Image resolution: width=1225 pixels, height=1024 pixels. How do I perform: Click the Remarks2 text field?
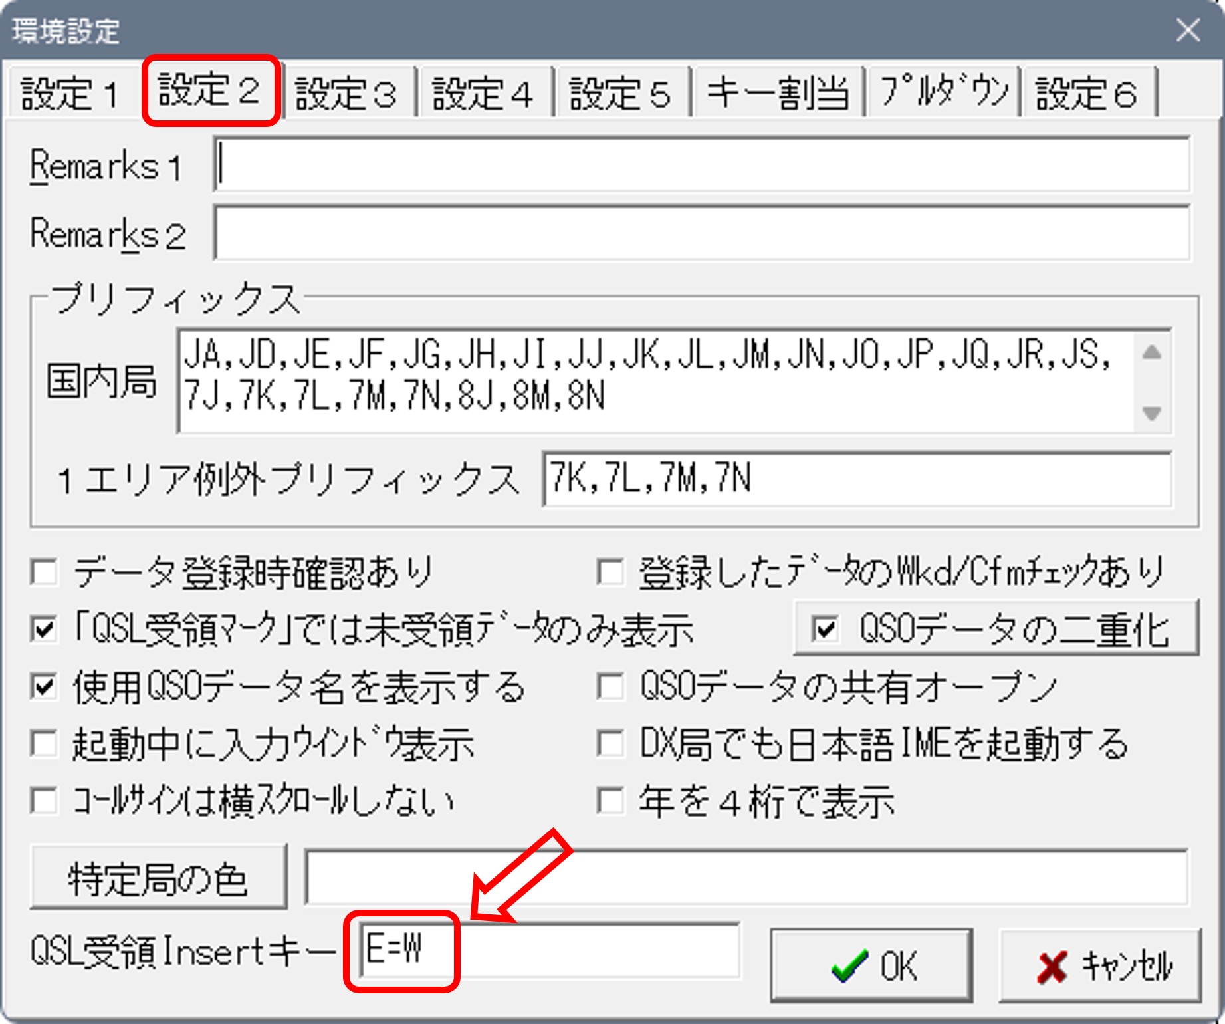701,234
